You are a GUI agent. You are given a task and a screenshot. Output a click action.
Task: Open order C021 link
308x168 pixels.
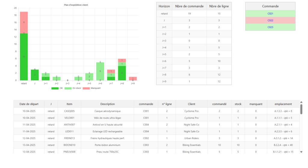click(270, 14)
